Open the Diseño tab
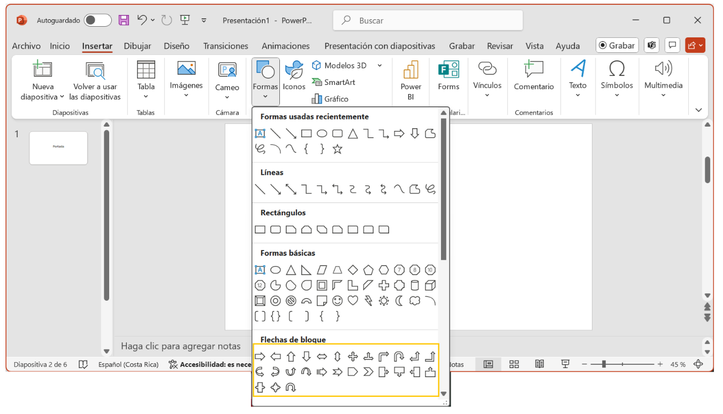Viewport: 723px width, 414px height. 177,46
